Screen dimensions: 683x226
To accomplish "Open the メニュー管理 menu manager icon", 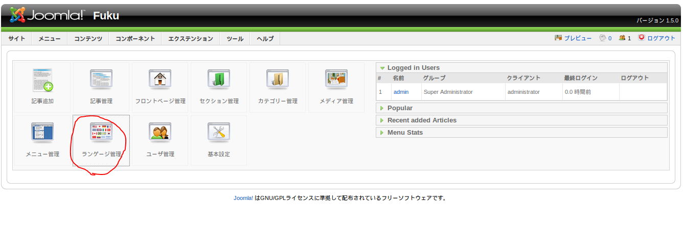I will point(42,140).
